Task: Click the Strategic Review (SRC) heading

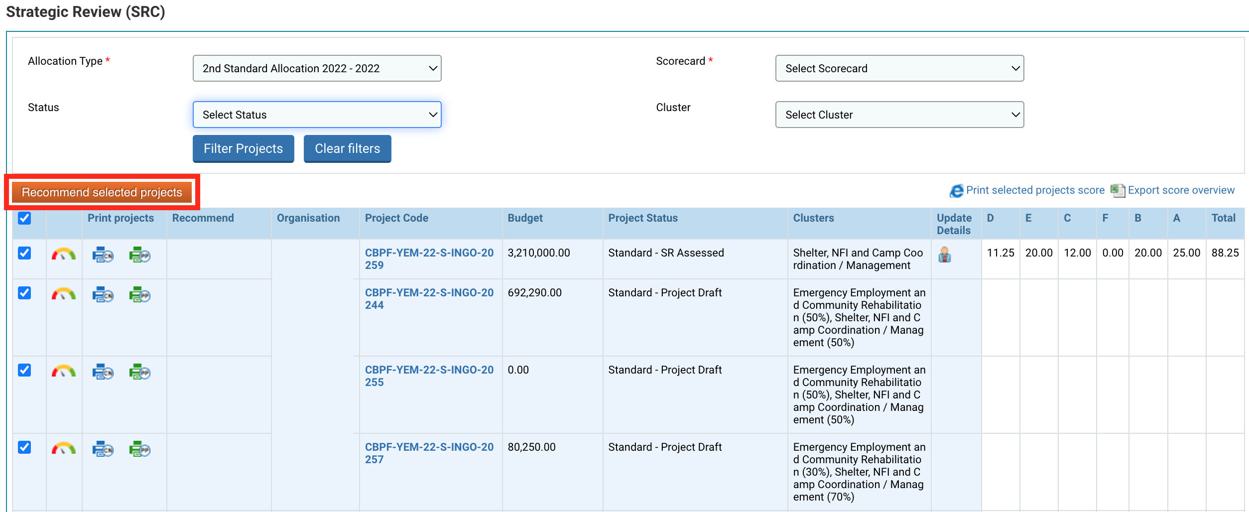Action: tap(85, 12)
